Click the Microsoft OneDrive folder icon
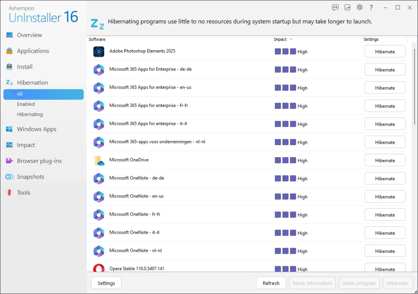This screenshot has width=418, height=294. (99, 160)
